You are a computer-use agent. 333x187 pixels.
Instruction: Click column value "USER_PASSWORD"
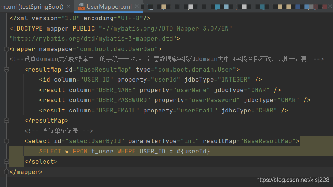pyautogui.click(x=123, y=100)
